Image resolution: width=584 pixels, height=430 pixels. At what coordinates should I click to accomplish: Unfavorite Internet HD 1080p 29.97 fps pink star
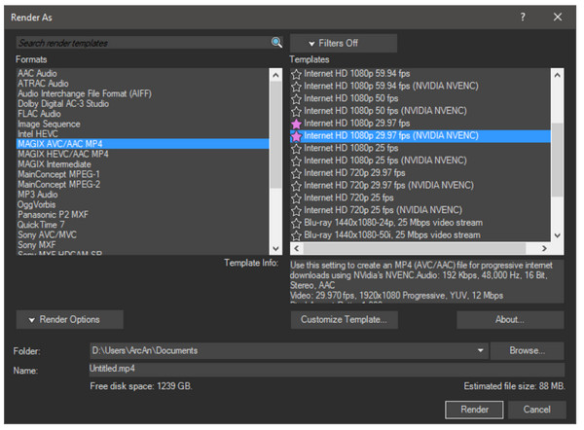(296, 124)
